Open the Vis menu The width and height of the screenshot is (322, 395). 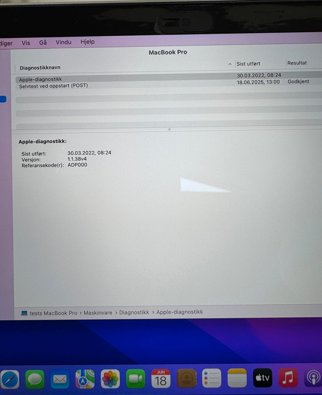click(x=26, y=43)
